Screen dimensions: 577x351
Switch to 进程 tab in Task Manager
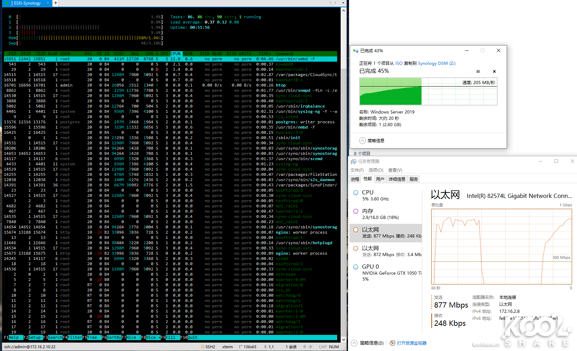[355, 179]
